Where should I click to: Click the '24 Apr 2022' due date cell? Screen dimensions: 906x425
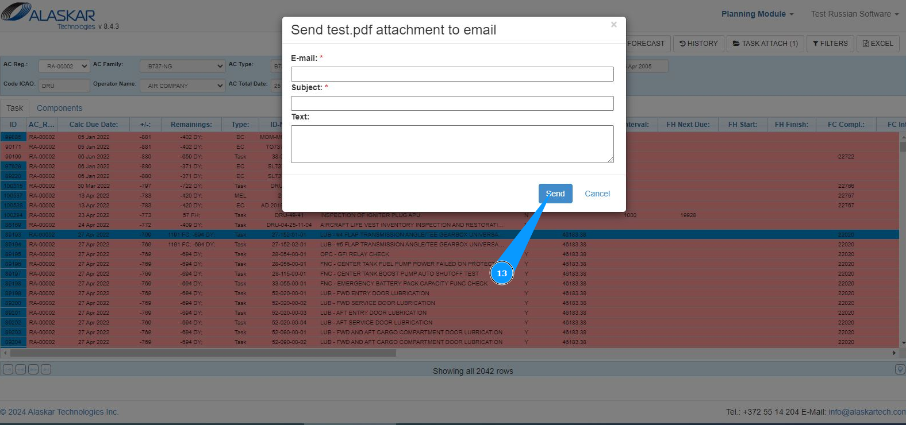point(94,225)
